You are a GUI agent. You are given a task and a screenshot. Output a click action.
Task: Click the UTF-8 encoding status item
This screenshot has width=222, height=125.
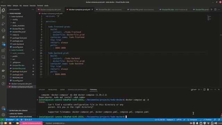[179, 119]
